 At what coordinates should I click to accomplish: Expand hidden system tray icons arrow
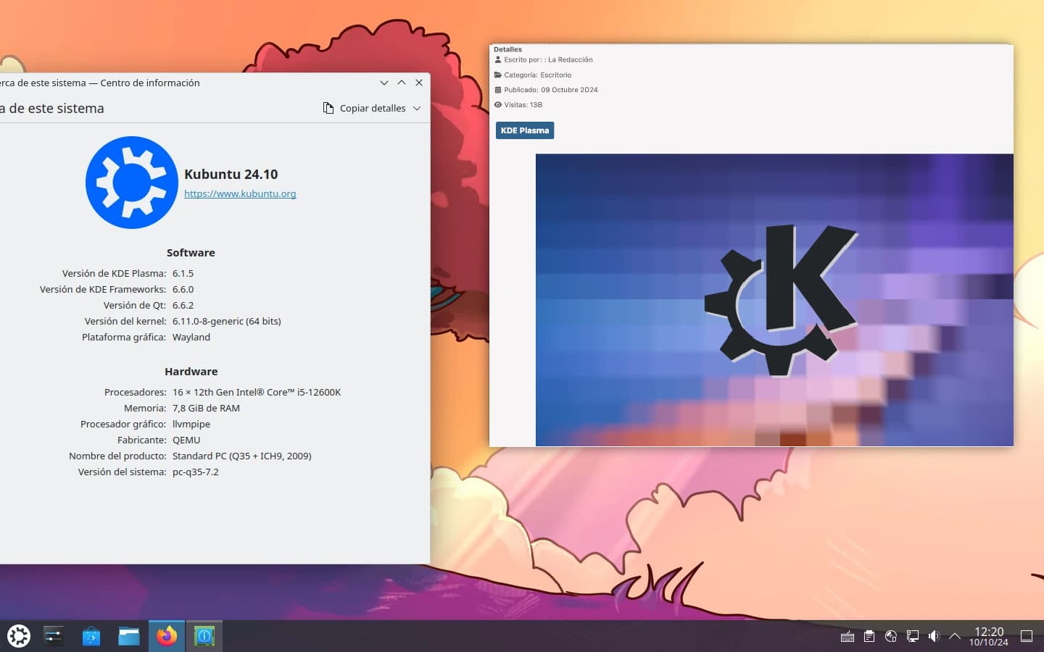(955, 636)
